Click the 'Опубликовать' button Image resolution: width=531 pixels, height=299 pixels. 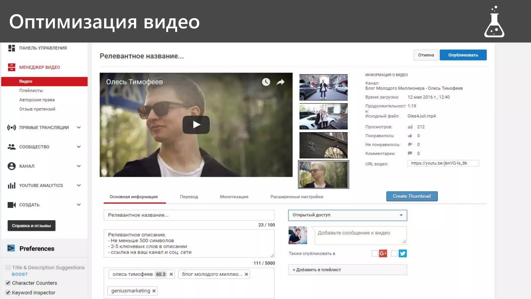coord(463,55)
